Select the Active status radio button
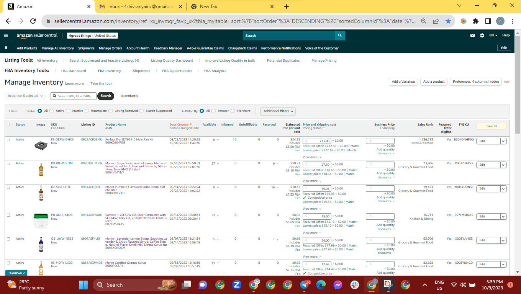This screenshot has height=294, width=521. (x=52, y=111)
